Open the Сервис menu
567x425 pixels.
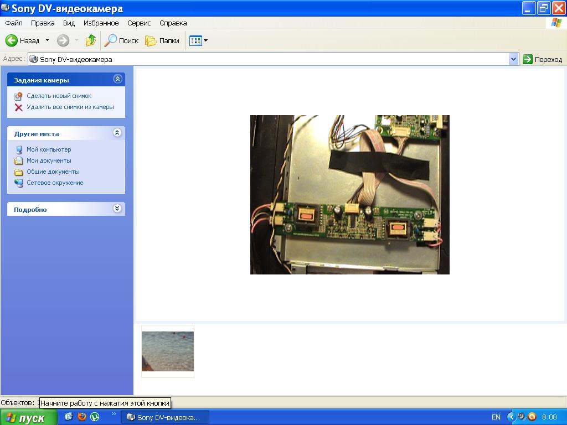click(x=139, y=23)
